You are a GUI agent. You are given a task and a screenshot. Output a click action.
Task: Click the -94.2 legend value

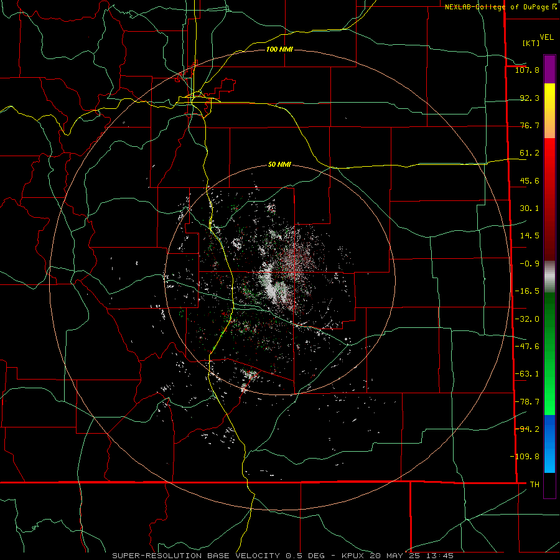coord(527,429)
